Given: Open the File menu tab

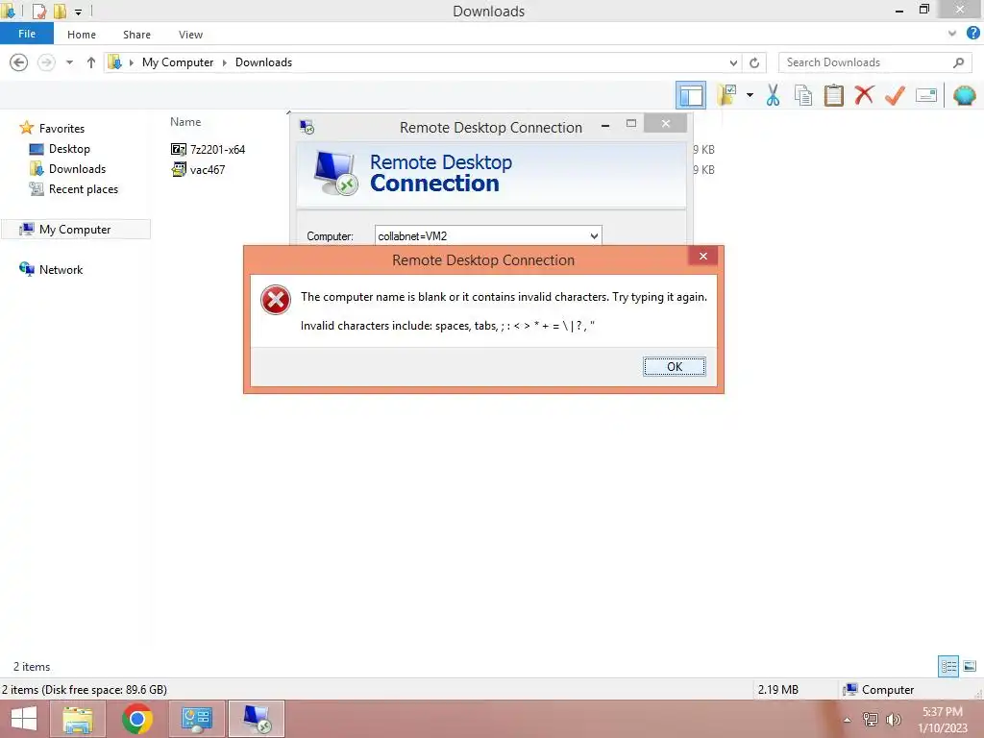Looking at the screenshot, I should pos(27,34).
